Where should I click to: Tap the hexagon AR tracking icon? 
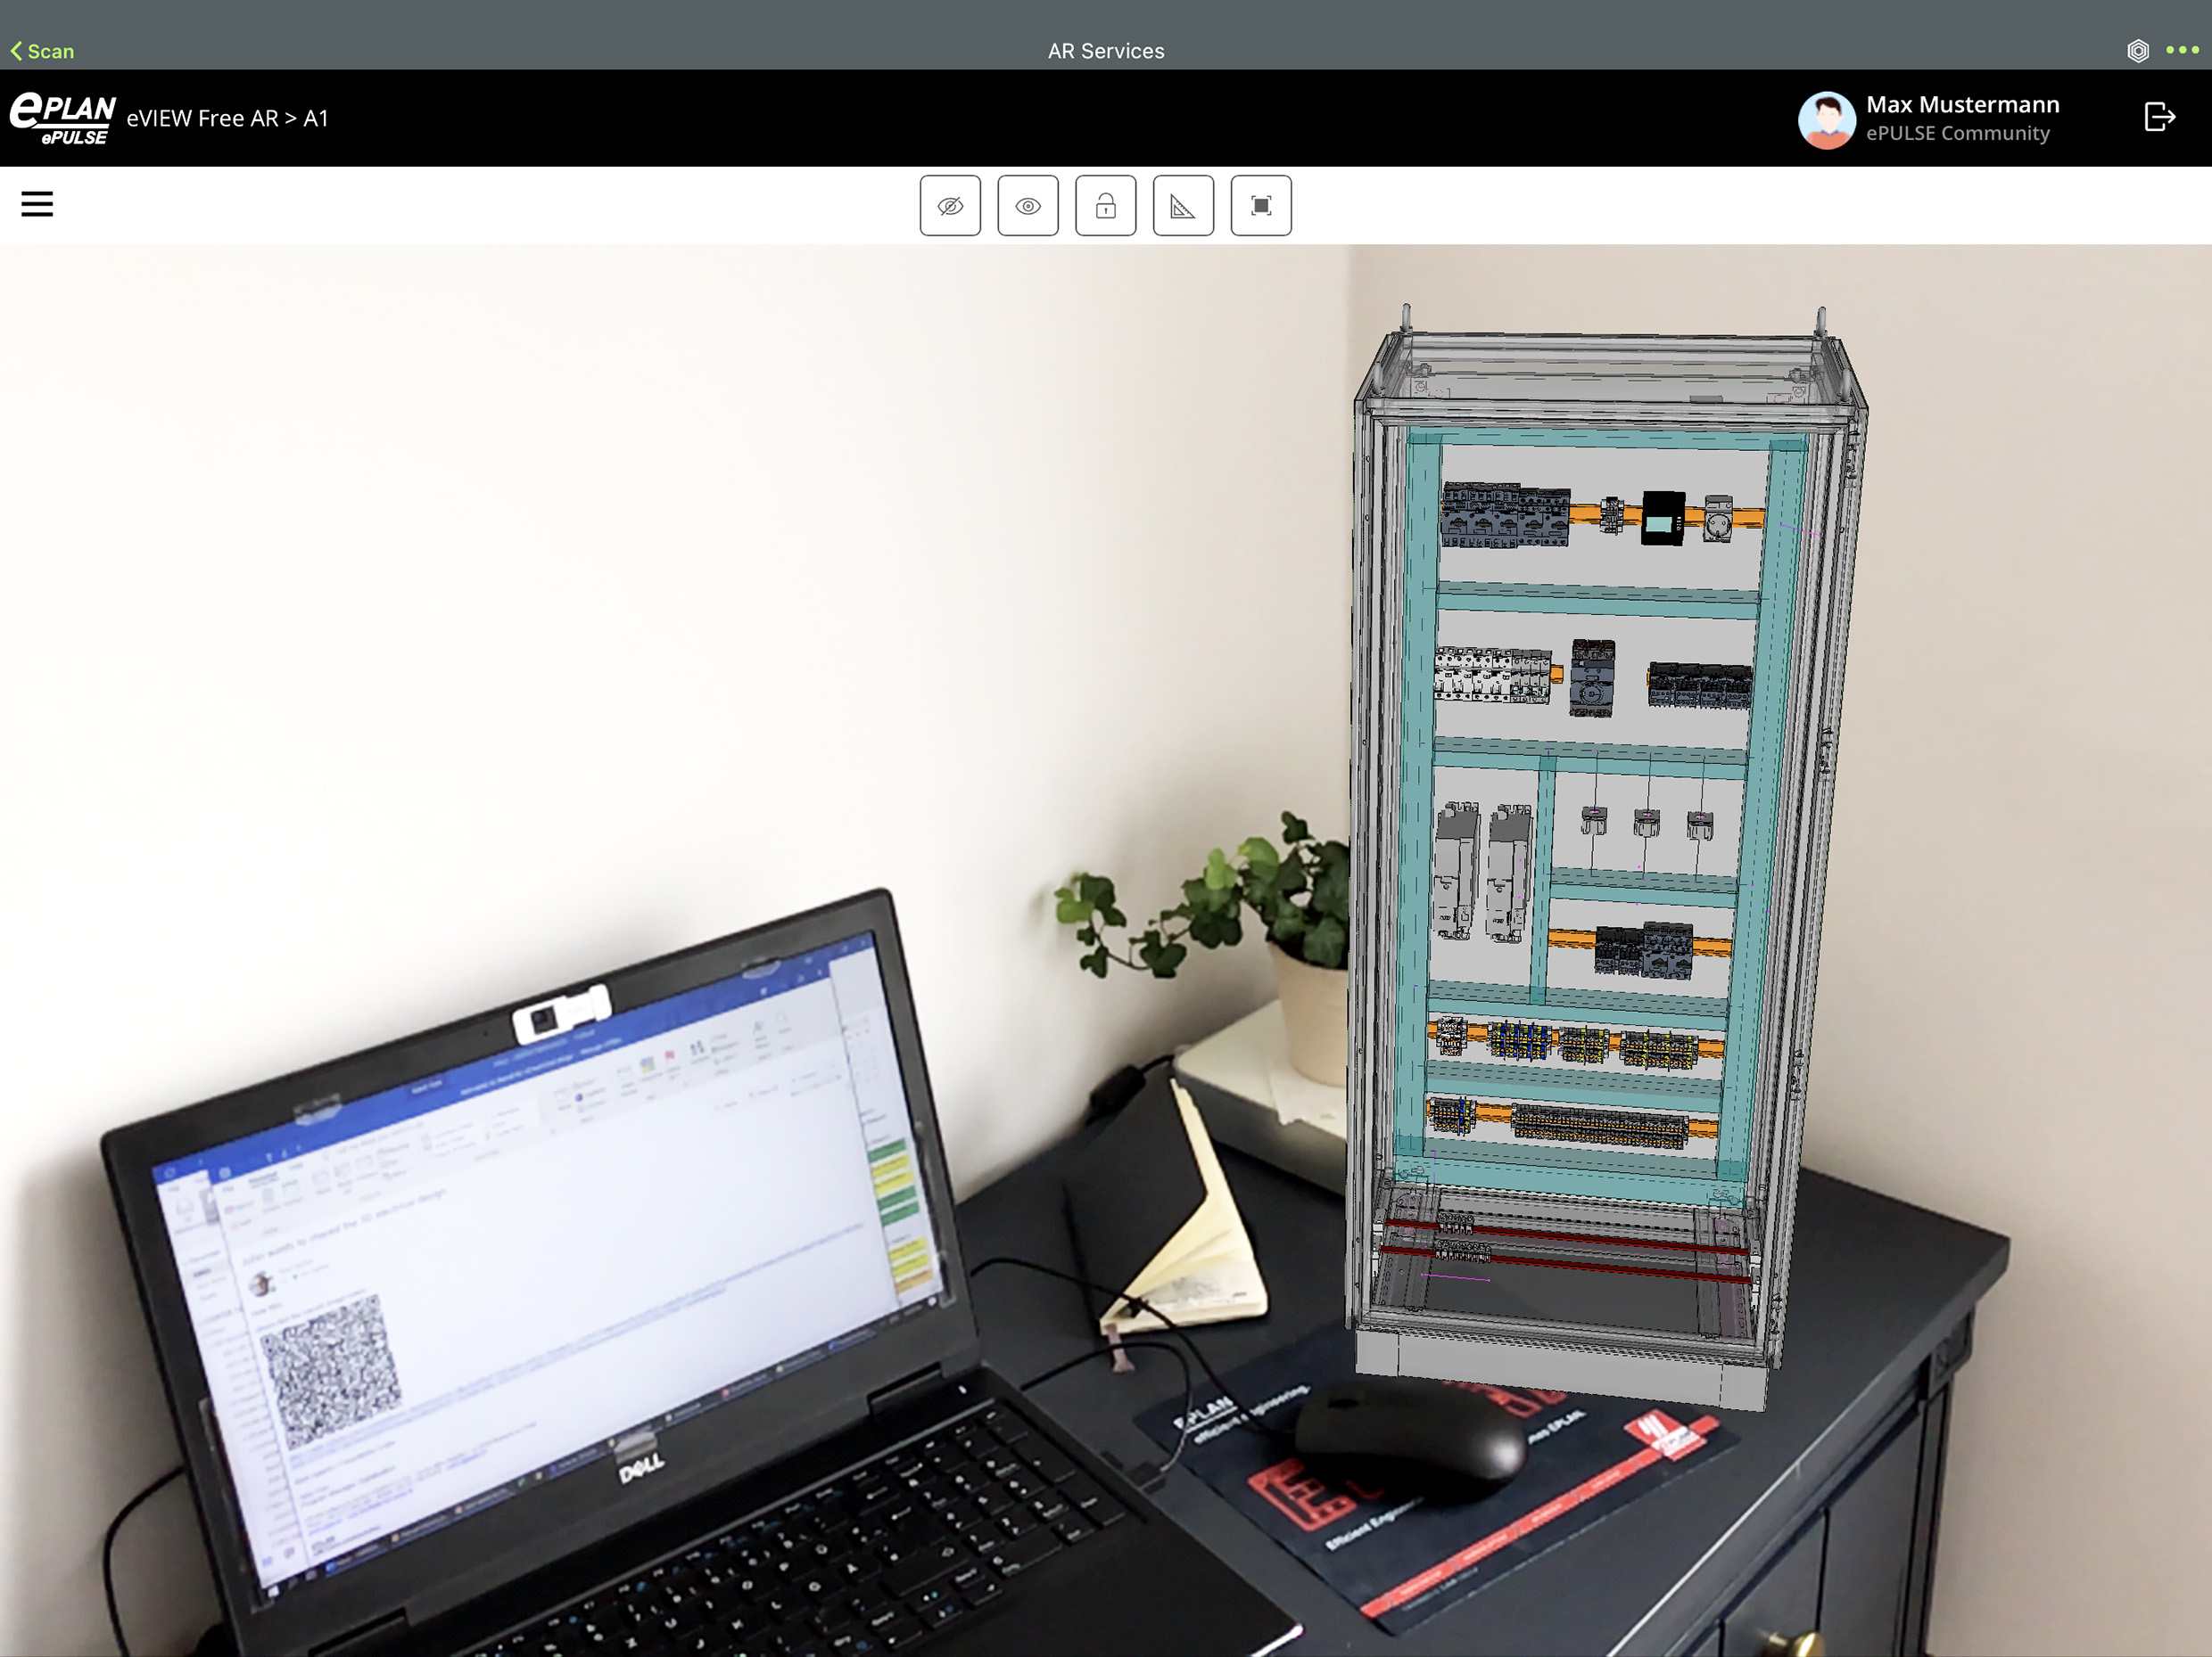pos(2136,50)
